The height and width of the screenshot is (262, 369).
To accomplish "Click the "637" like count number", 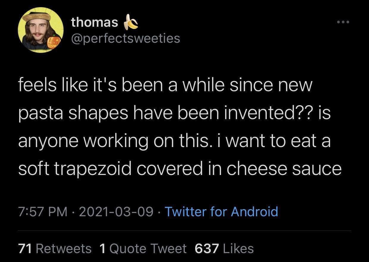I will (x=206, y=248).
